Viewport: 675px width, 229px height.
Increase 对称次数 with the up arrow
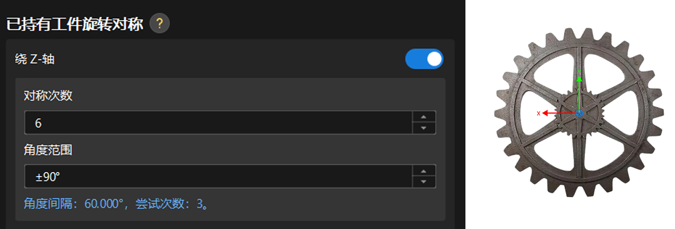[424, 116]
